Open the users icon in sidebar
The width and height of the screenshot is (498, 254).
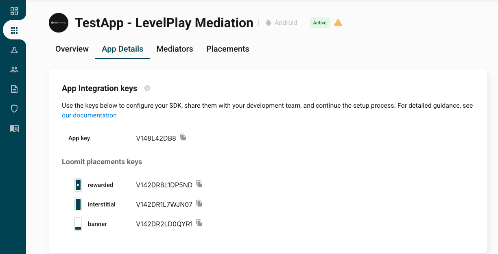click(x=14, y=69)
